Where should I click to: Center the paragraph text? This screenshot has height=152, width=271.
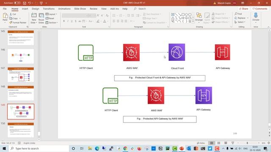click(118, 21)
